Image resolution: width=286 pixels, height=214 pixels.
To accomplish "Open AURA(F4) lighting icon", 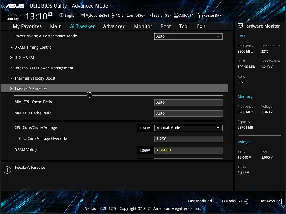I will [176, 15].
